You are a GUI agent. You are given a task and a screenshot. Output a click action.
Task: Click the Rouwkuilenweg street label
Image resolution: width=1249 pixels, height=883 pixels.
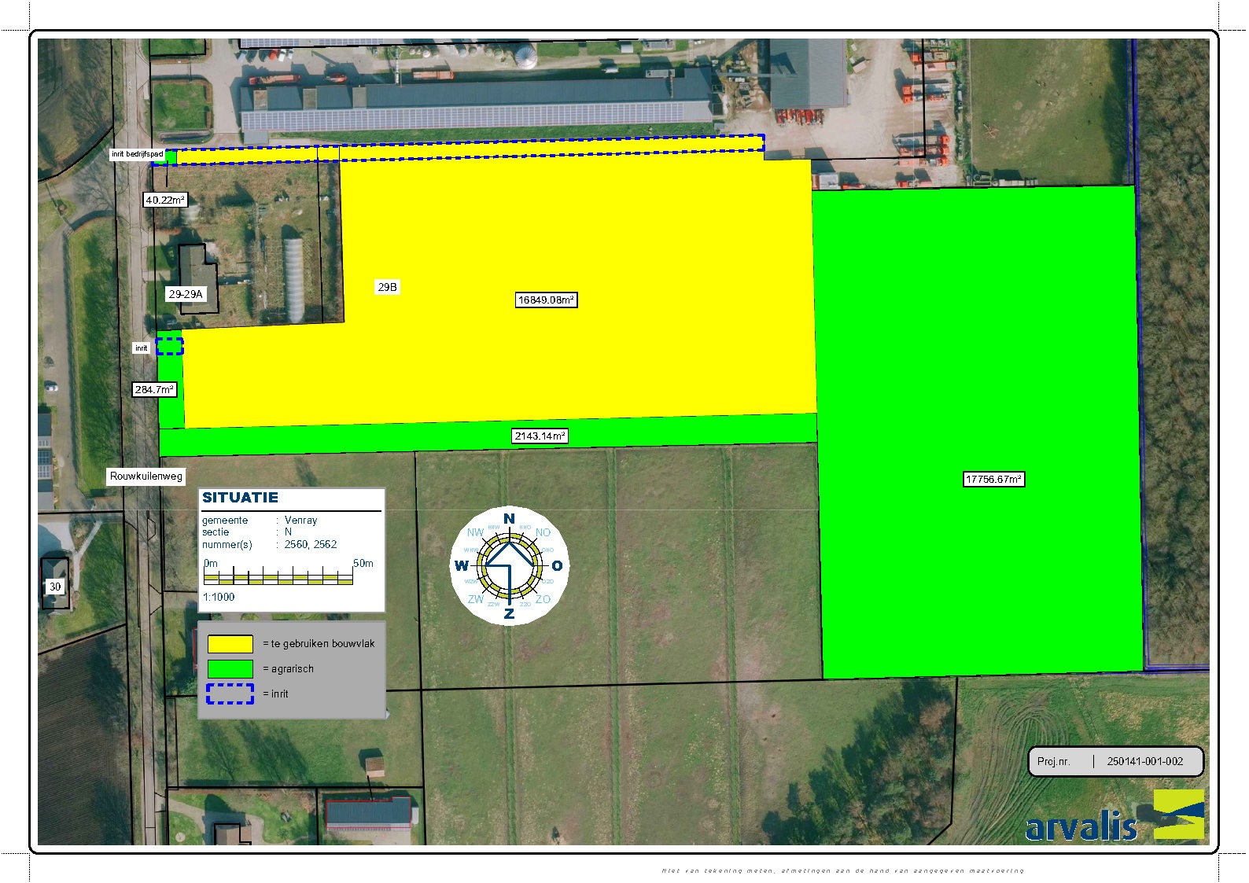coord(146,476)
